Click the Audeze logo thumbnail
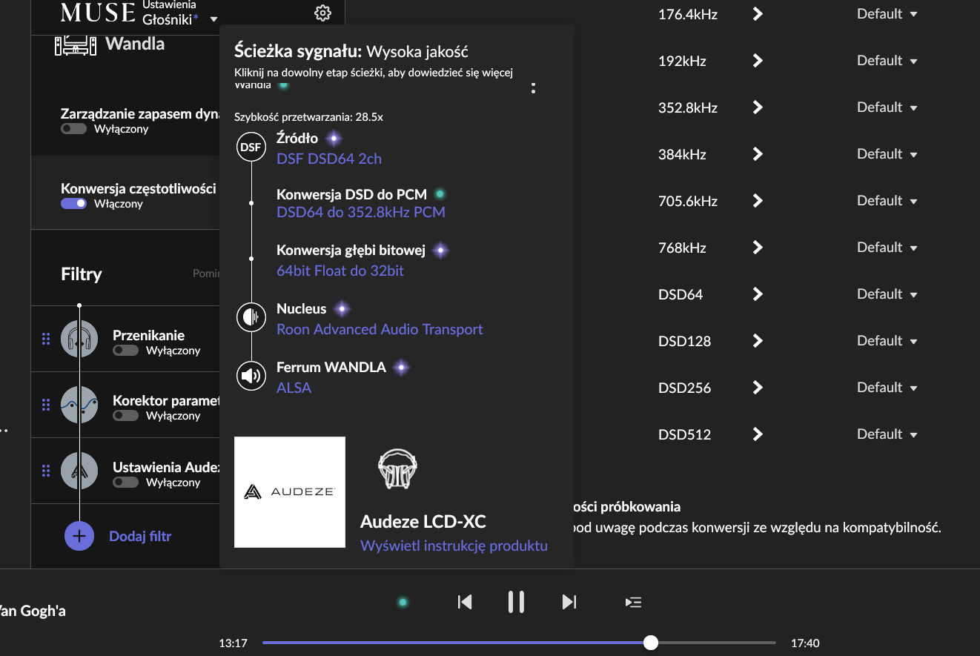 tap(290, 492)
